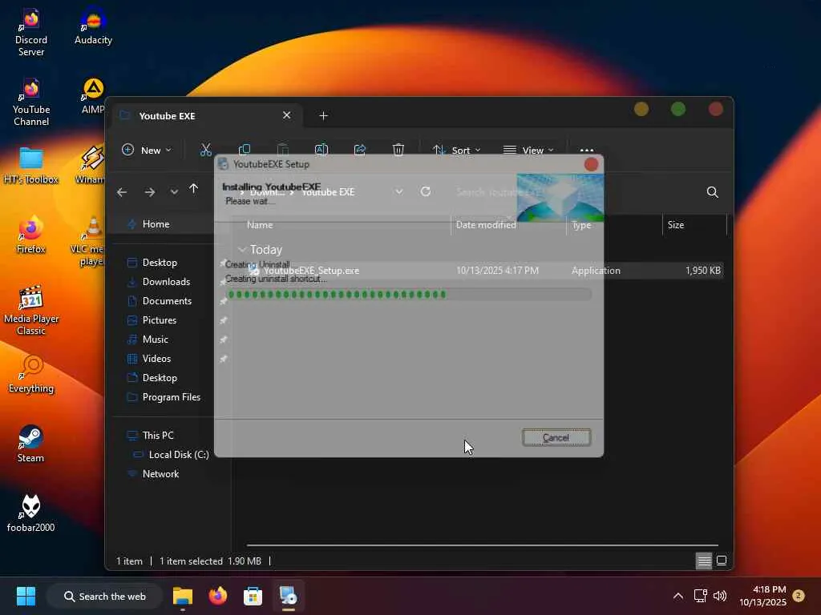Screen dimensions: 821x615
Task: Go up one folder level
Action: pyautogui.click(x=194, y=189)
